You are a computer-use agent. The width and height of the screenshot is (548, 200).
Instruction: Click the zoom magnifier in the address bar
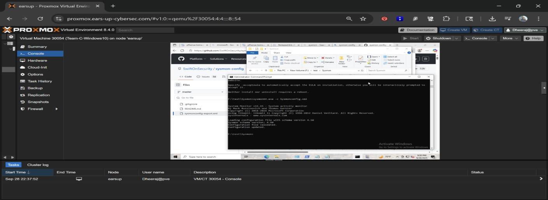point(349,19)
